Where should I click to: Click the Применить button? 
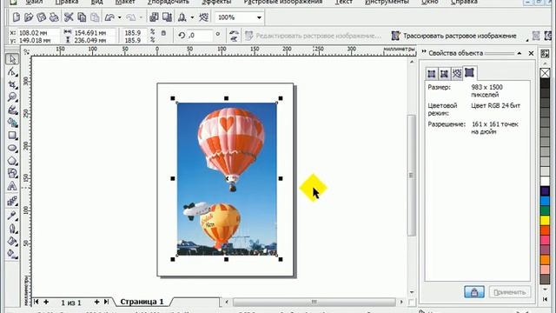[510, 292]
